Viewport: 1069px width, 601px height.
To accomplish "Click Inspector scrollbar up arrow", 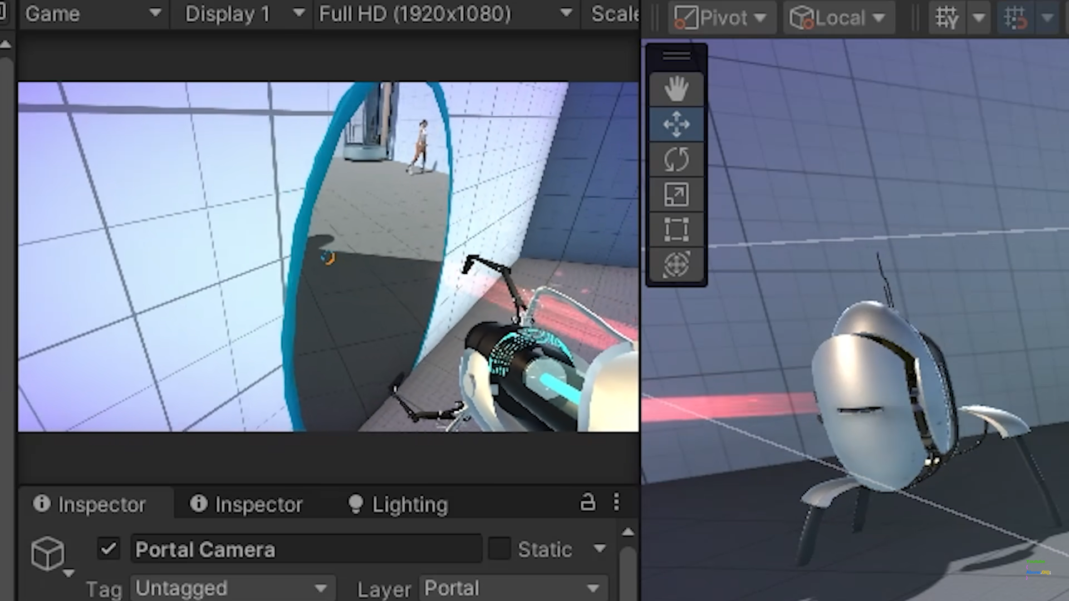I will coord(628,533).
